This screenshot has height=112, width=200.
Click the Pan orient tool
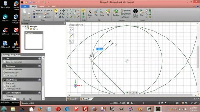(x=47, y=14)
